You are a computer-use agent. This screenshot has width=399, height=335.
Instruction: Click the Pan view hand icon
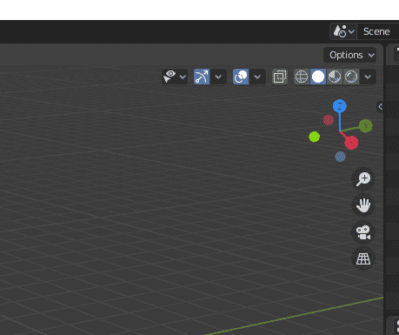pos(363,205)
